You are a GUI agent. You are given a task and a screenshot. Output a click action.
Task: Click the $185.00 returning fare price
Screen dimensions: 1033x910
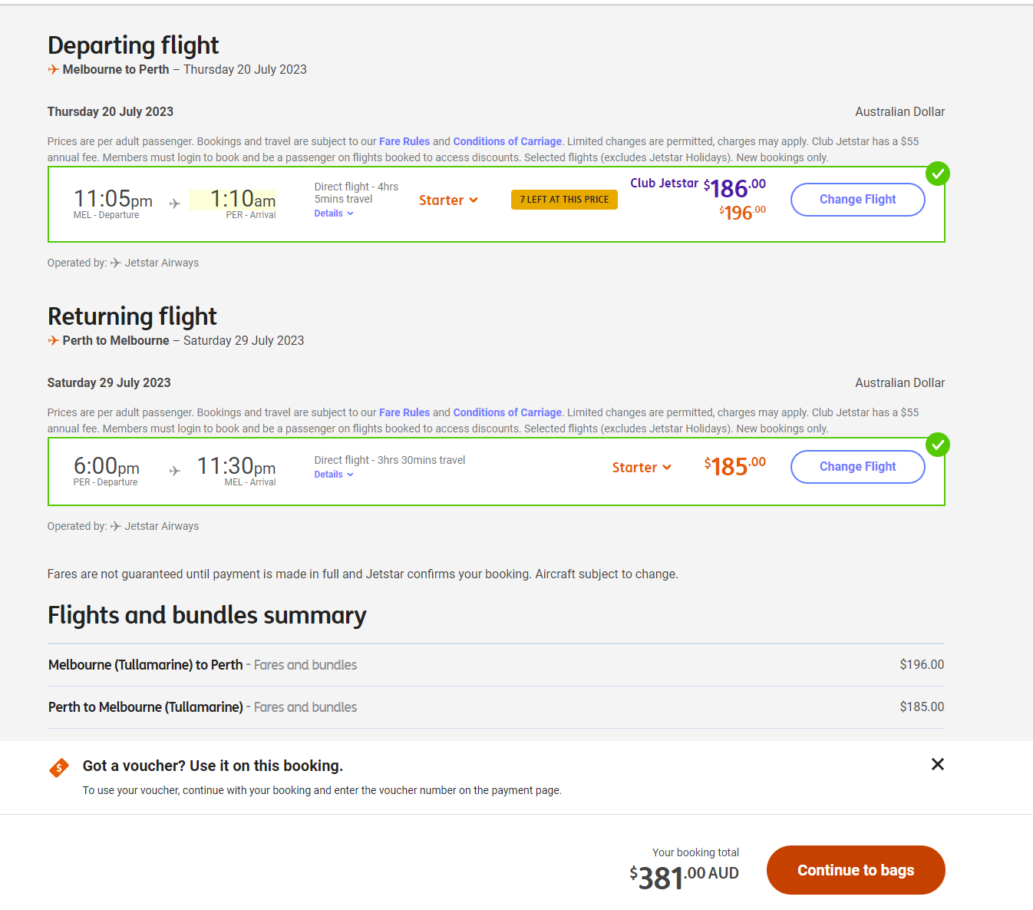click(734, 465)
